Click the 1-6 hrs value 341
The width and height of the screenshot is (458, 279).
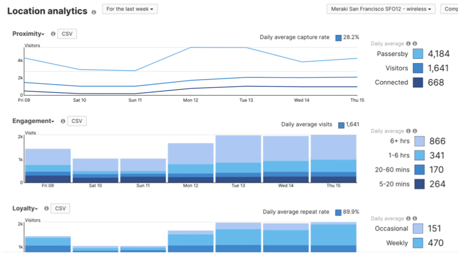pos(437,155)
